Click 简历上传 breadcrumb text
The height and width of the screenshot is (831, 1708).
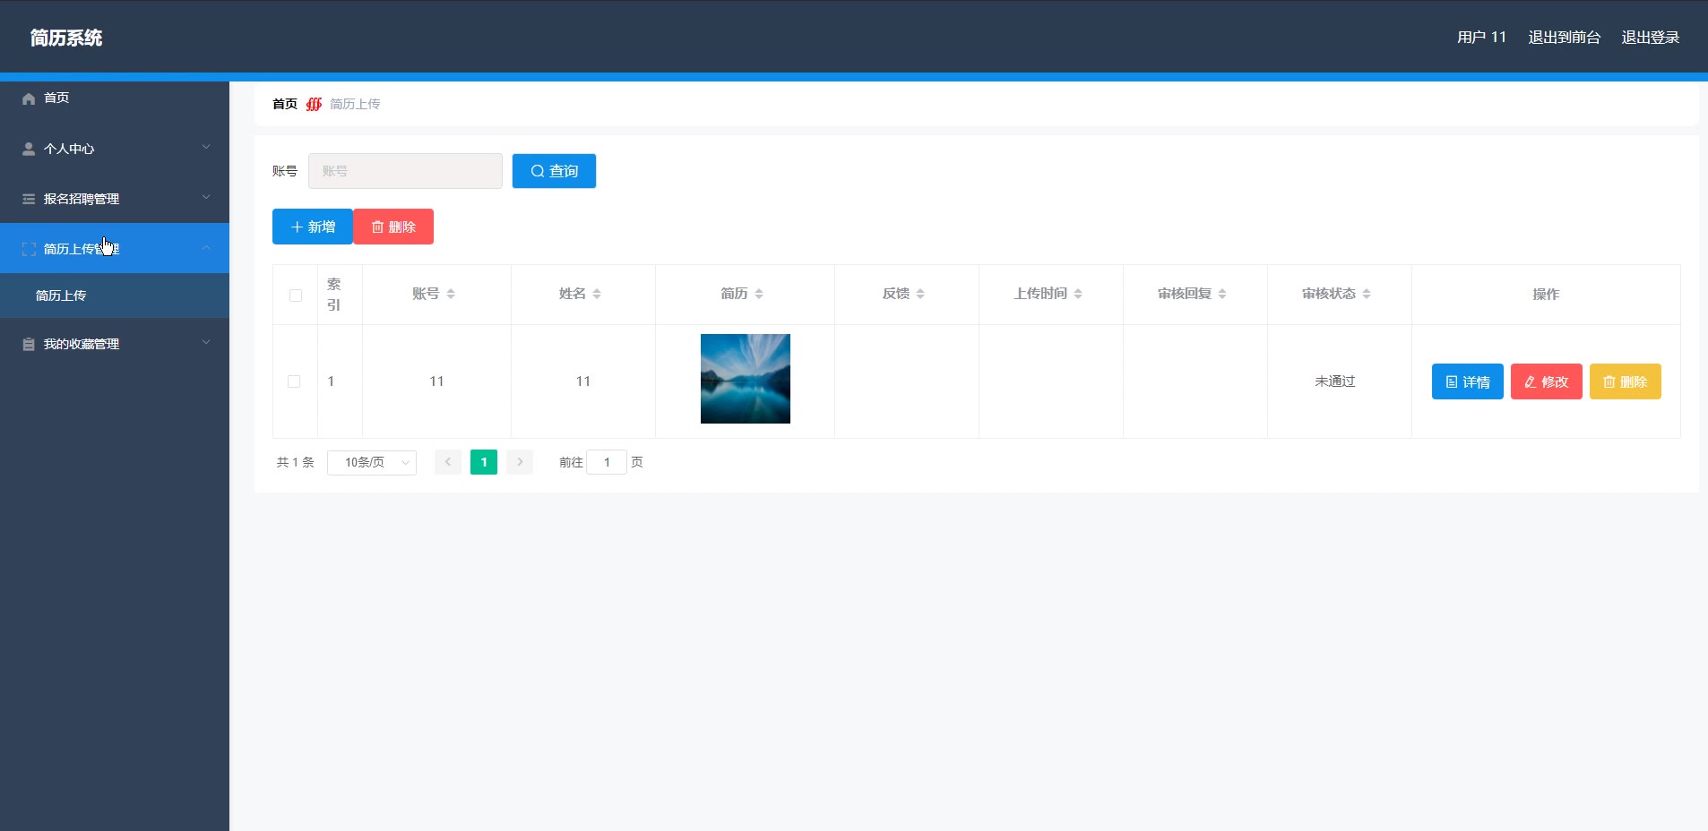coord(355,104)
